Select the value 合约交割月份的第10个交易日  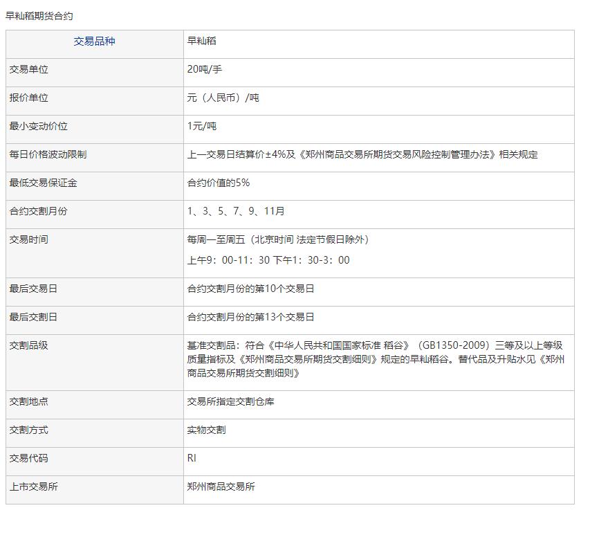point(250,289)
